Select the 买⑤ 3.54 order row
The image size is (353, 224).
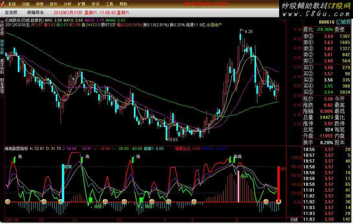pyautogui.click(x=327, y=92)
